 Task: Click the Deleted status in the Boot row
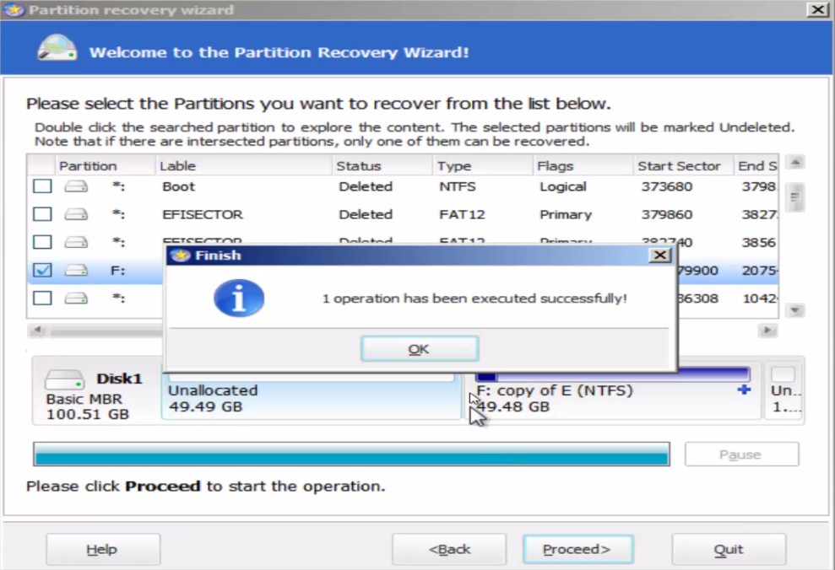point(366,186)
